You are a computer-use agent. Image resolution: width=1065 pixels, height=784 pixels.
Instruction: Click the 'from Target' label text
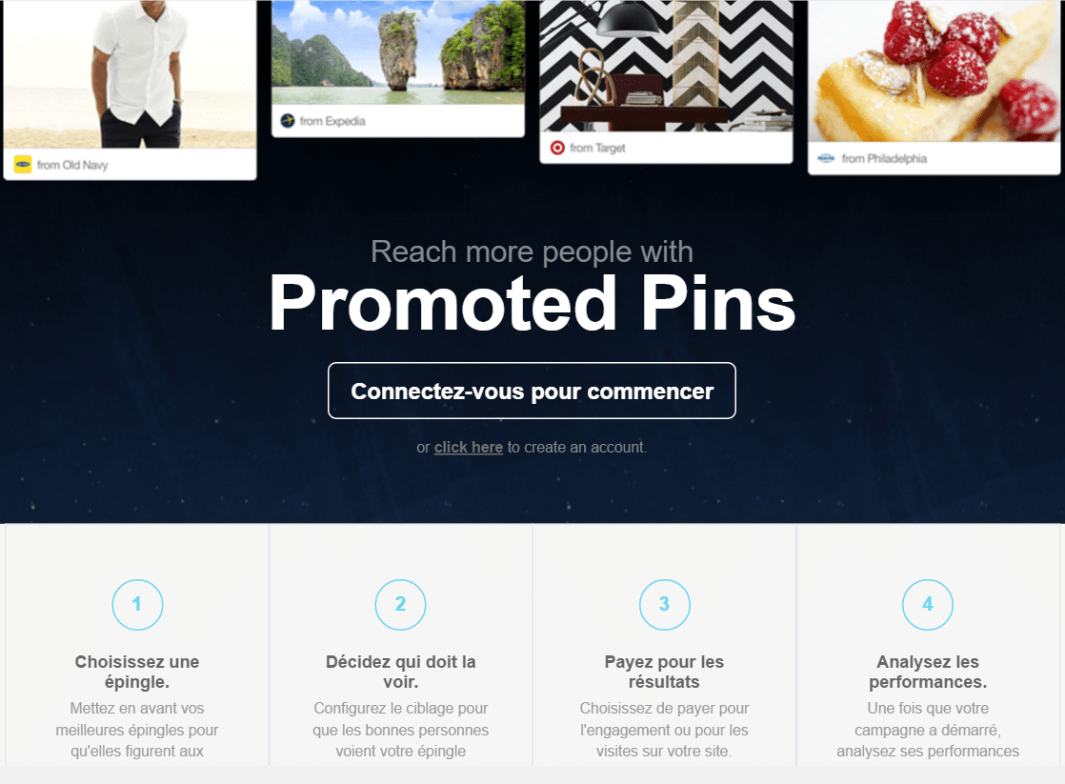pyautogui.click(x=597, y=148)
